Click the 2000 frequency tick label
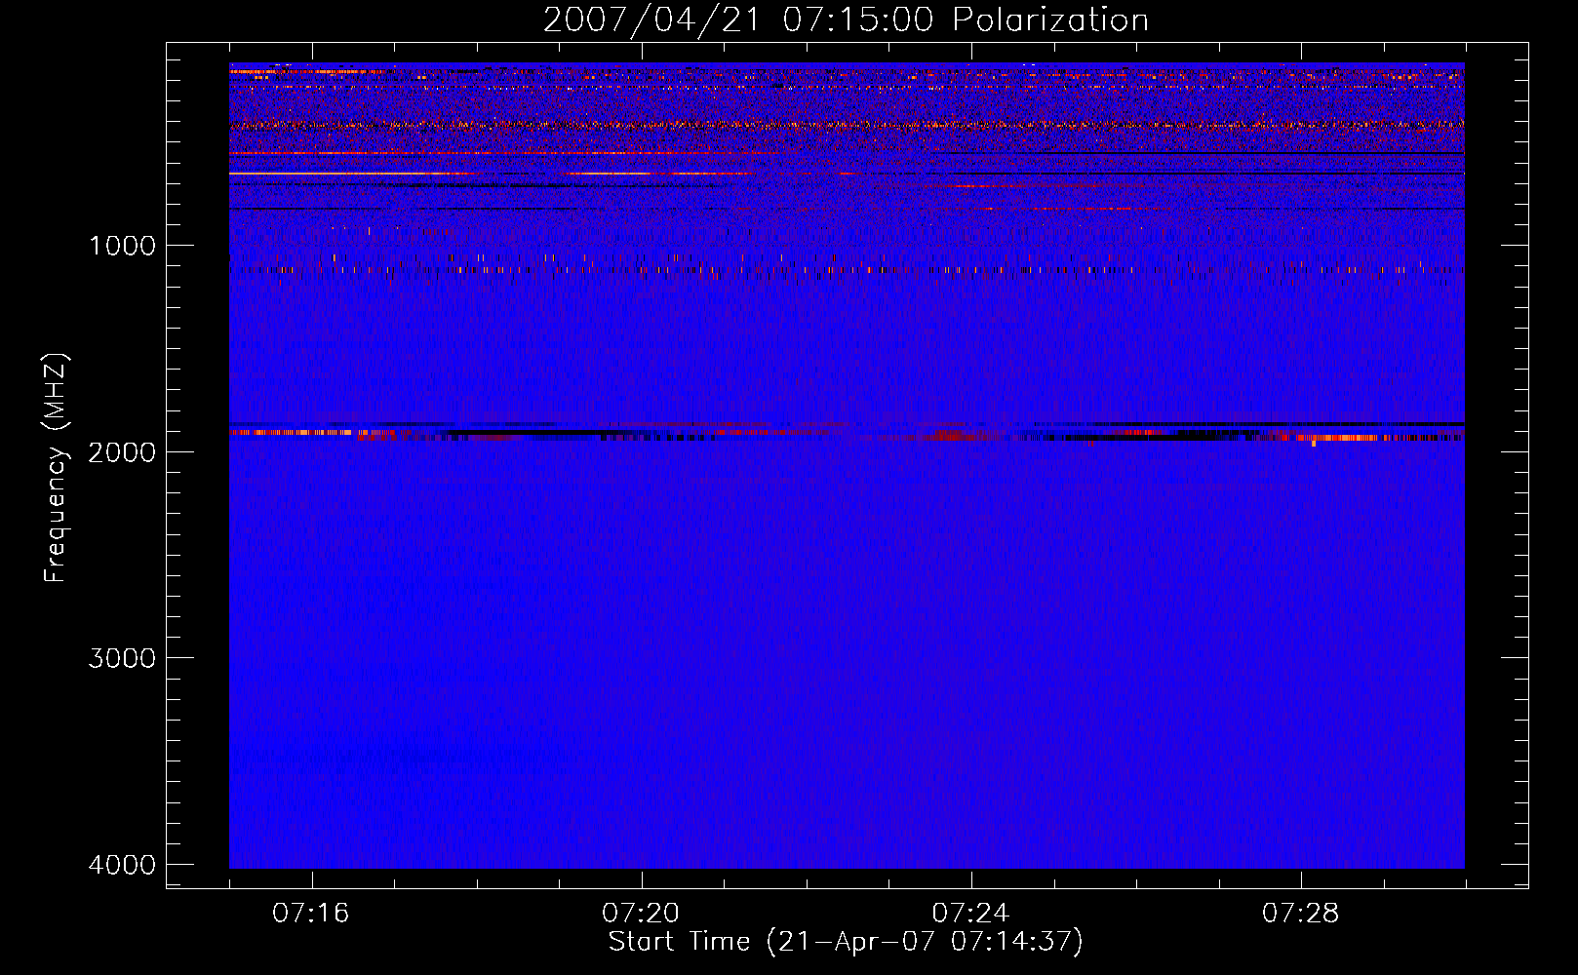The image size is (1578, 975). (122, 451)
